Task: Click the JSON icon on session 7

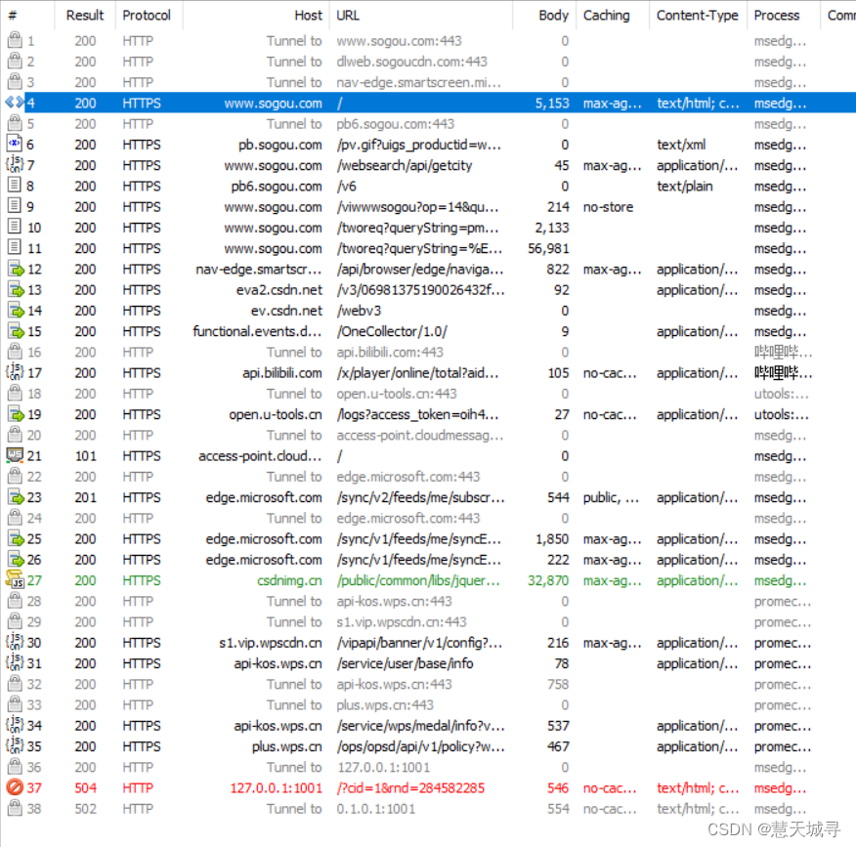Action: pyautogui.click(x=15, y=164)
